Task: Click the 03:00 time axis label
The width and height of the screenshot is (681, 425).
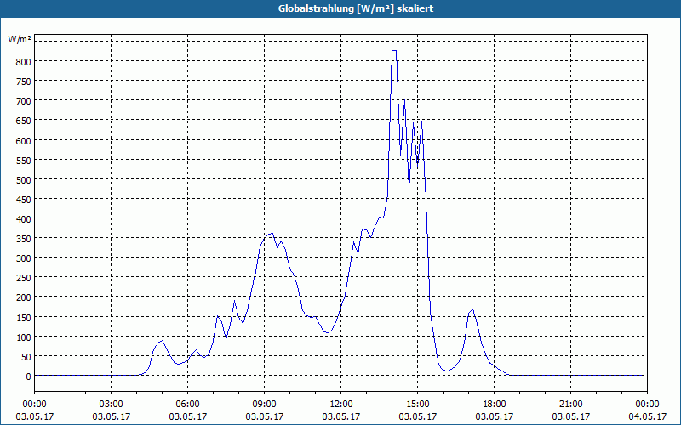Action: [x=112, y=405]
